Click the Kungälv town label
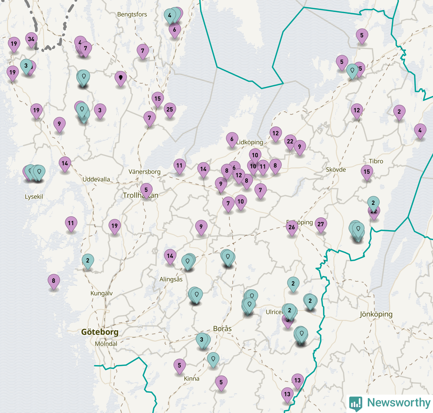 tap(101, 293)
